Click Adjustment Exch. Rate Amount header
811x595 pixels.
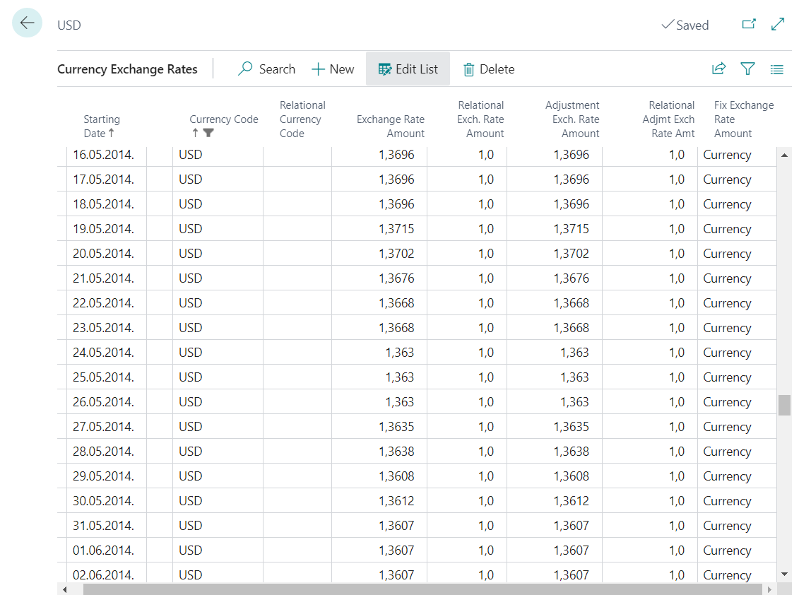click(x=572, y=119)
